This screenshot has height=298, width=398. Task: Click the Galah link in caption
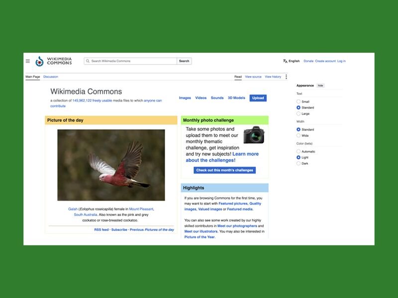click(73, 209)
